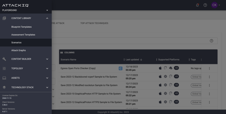The height and width of the screenshot is (114, 226).
Task: Click the Global tag on Backdoored vcperf row
Action: (196, 77)
